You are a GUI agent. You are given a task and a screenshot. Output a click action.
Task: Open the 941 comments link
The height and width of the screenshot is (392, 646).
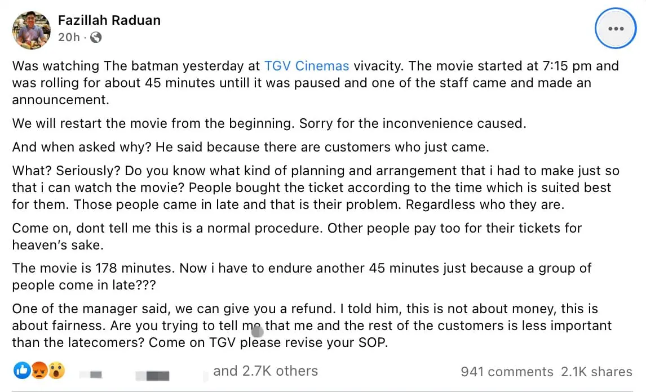(507, 372)
